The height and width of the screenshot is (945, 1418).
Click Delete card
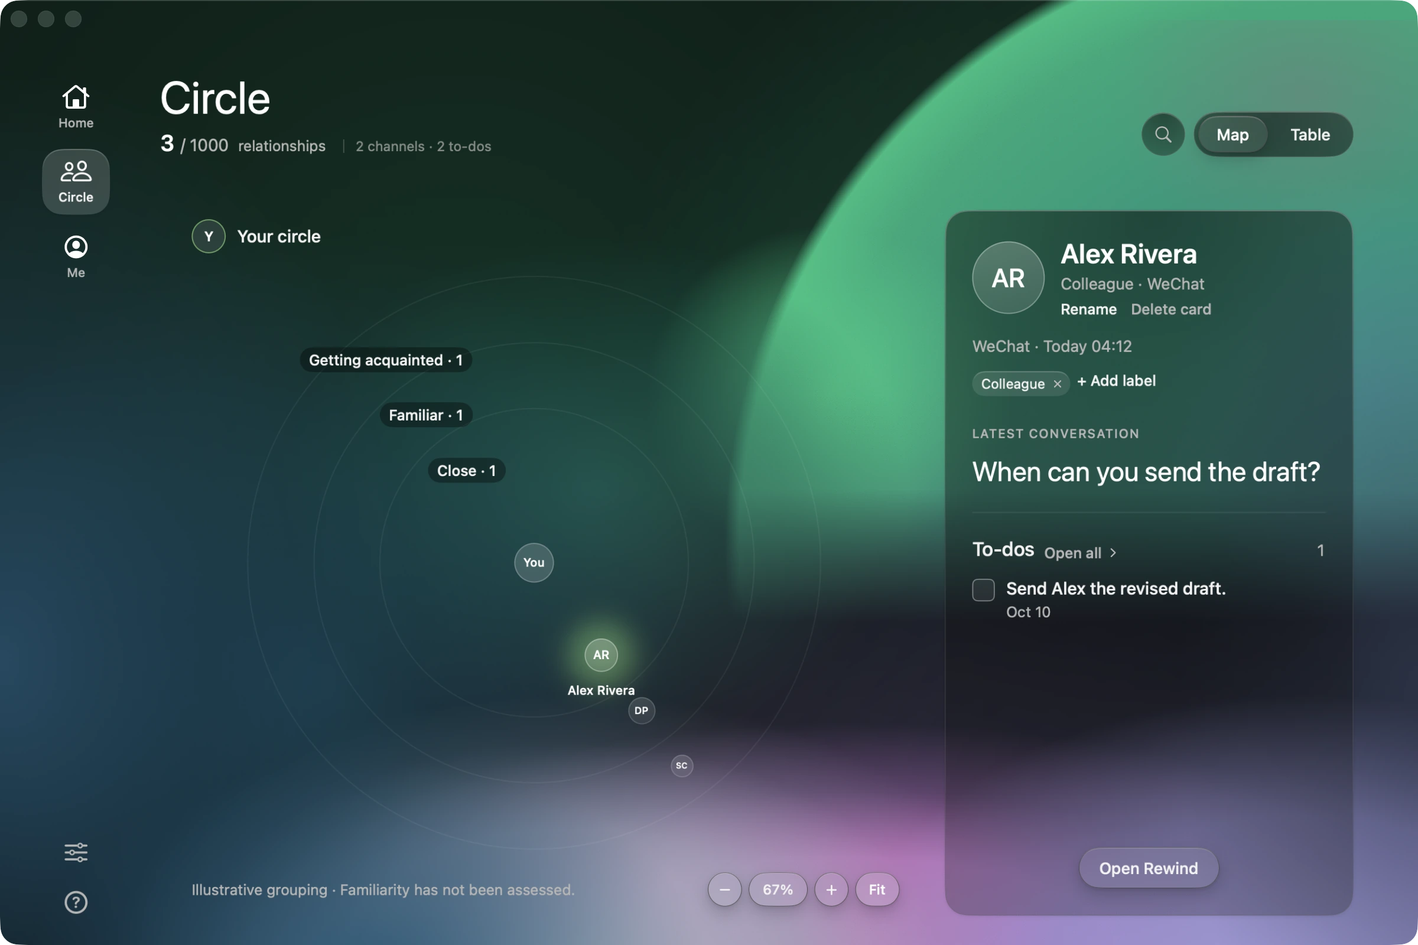[1171, 309]
